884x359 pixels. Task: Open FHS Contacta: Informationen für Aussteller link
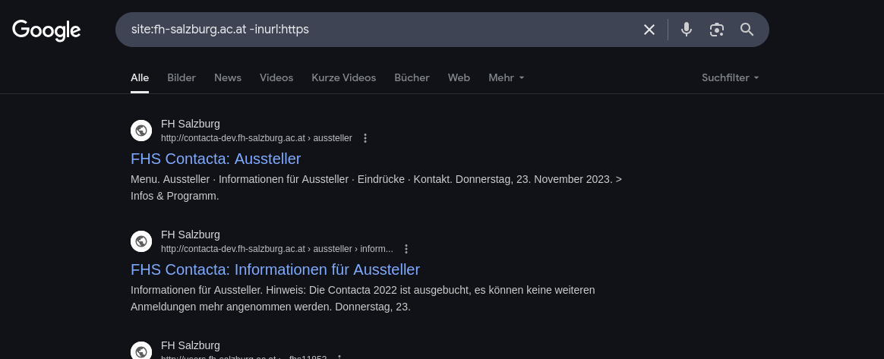pyautogui.click(x=275, y=269)
